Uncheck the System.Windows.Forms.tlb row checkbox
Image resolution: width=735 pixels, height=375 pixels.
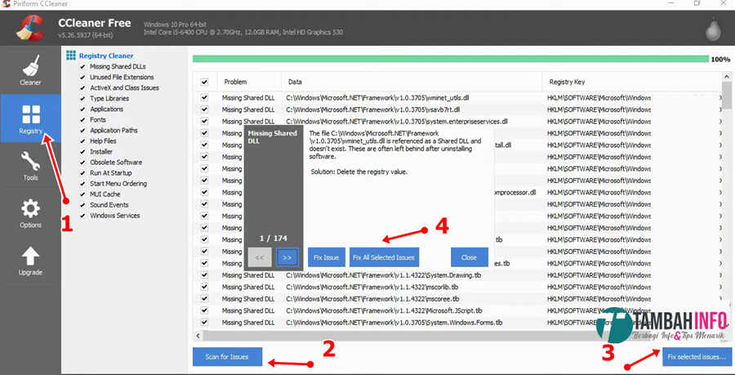pyautogui.click(x=204, y=323)
